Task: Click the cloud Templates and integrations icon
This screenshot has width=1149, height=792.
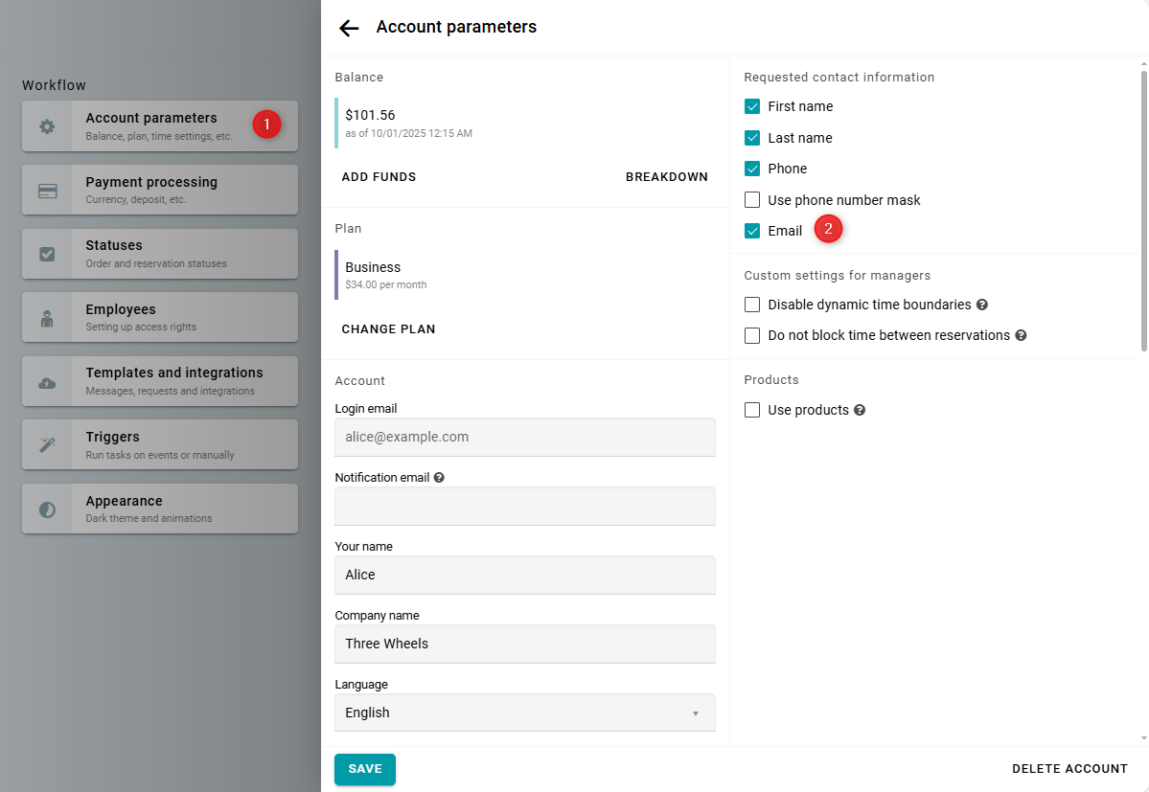Action: [x=47, y=382]
